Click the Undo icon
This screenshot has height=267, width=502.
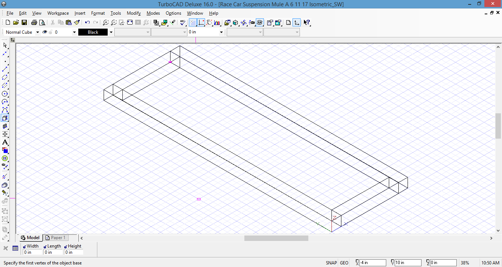pos(87,22)
